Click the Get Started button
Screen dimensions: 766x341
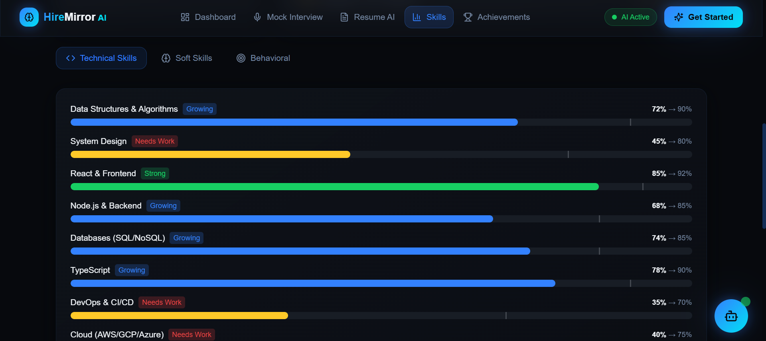703,17
